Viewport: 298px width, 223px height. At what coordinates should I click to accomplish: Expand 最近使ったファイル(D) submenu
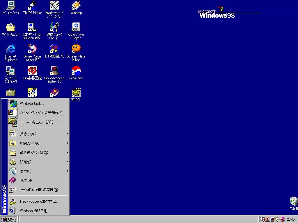[38, 152]
